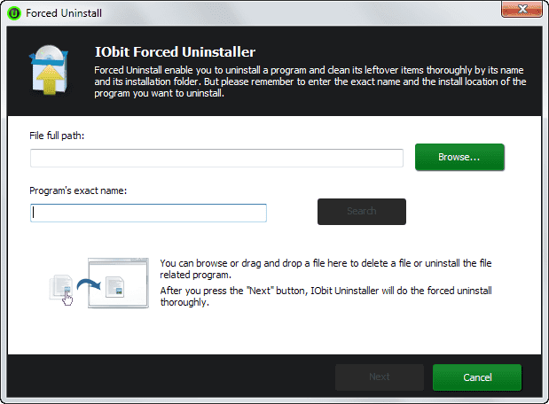Close the Forced Uninstall window
This screenshot has width=549, height=404.
click(x=522, y=9)
